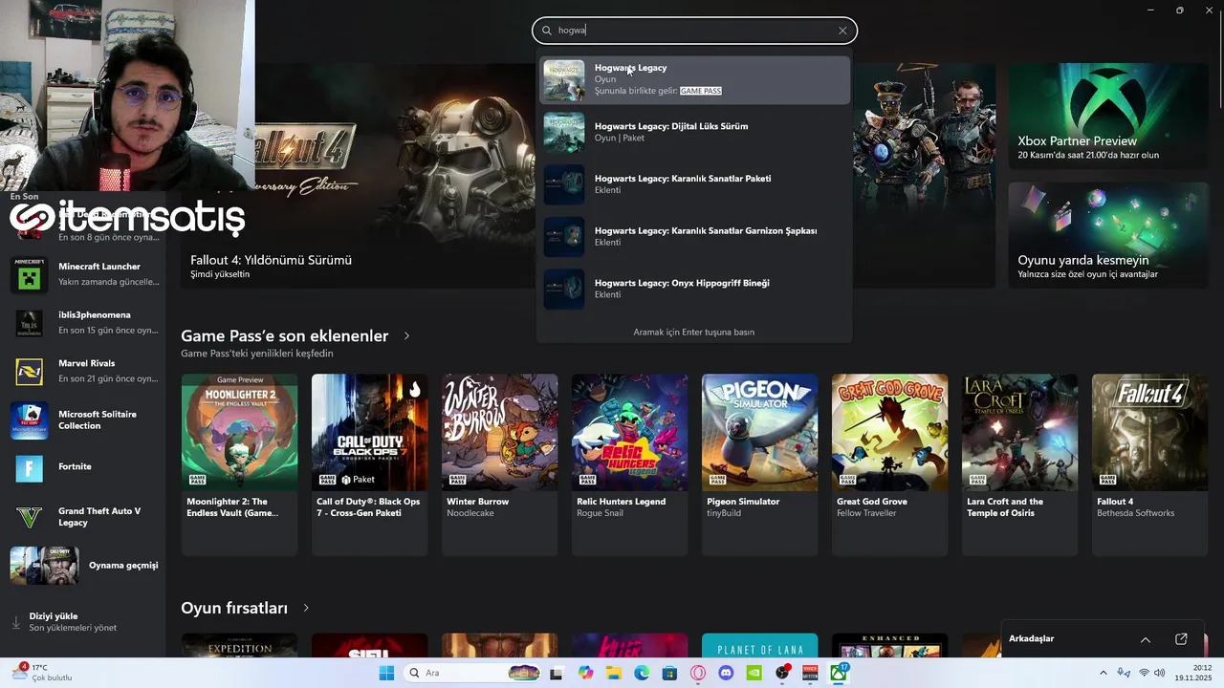Open Hogwarts Legacy: Karanlık Sanatlar Paketi result
This screenshot has height=688, width=1224.
pos(694,184)
